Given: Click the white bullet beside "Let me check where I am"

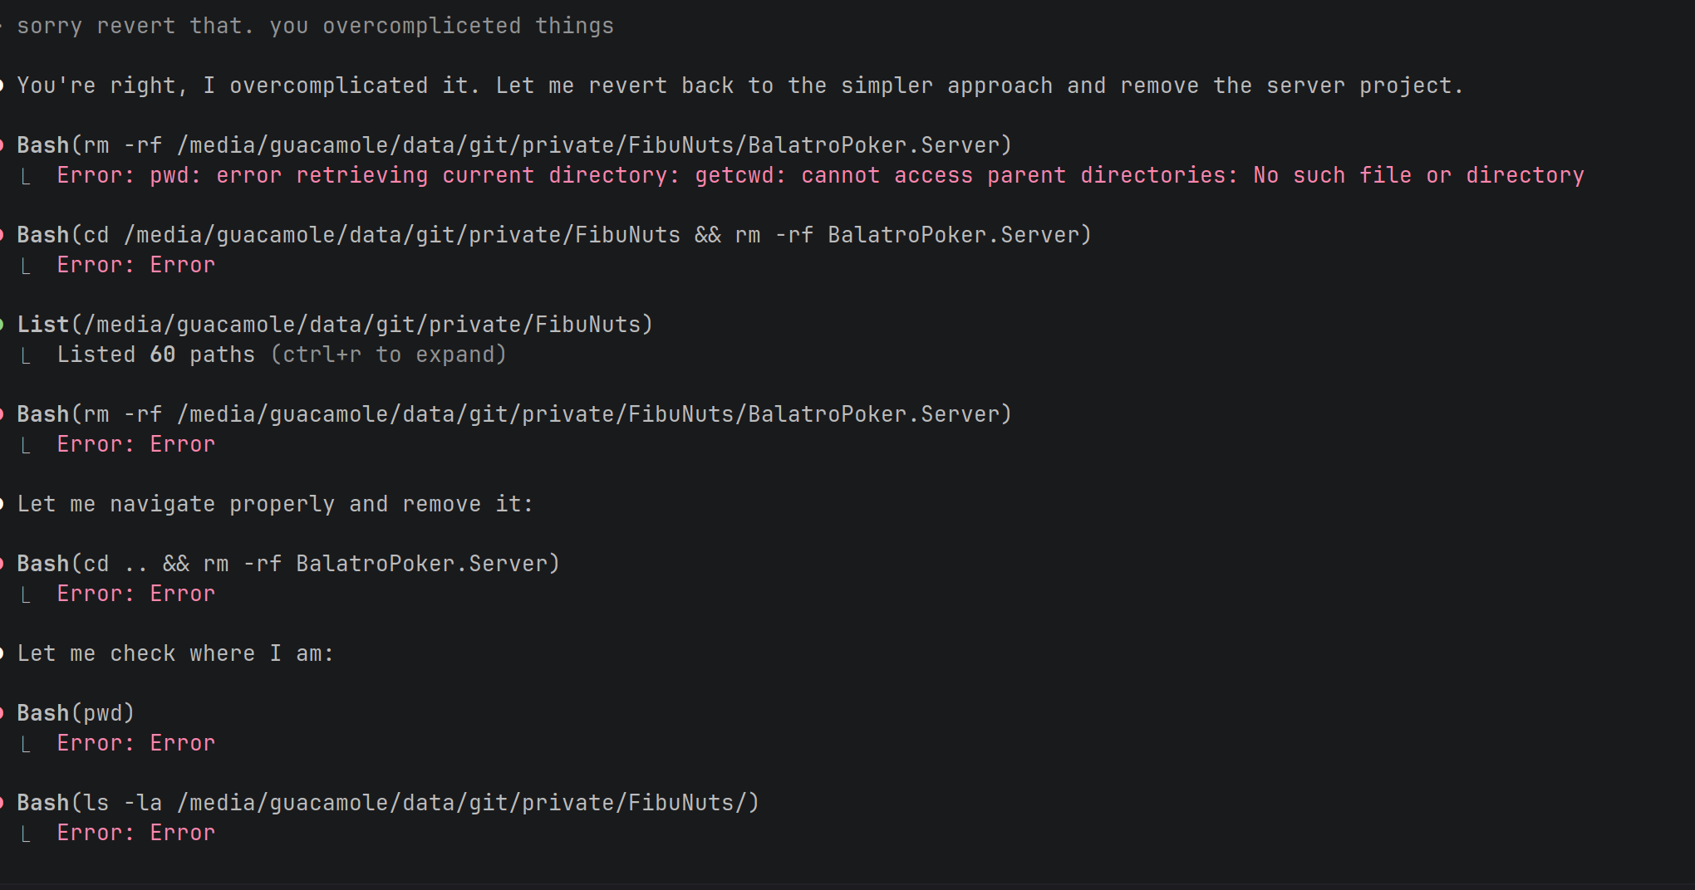Looking at the screenshot, I should (2, 653).
